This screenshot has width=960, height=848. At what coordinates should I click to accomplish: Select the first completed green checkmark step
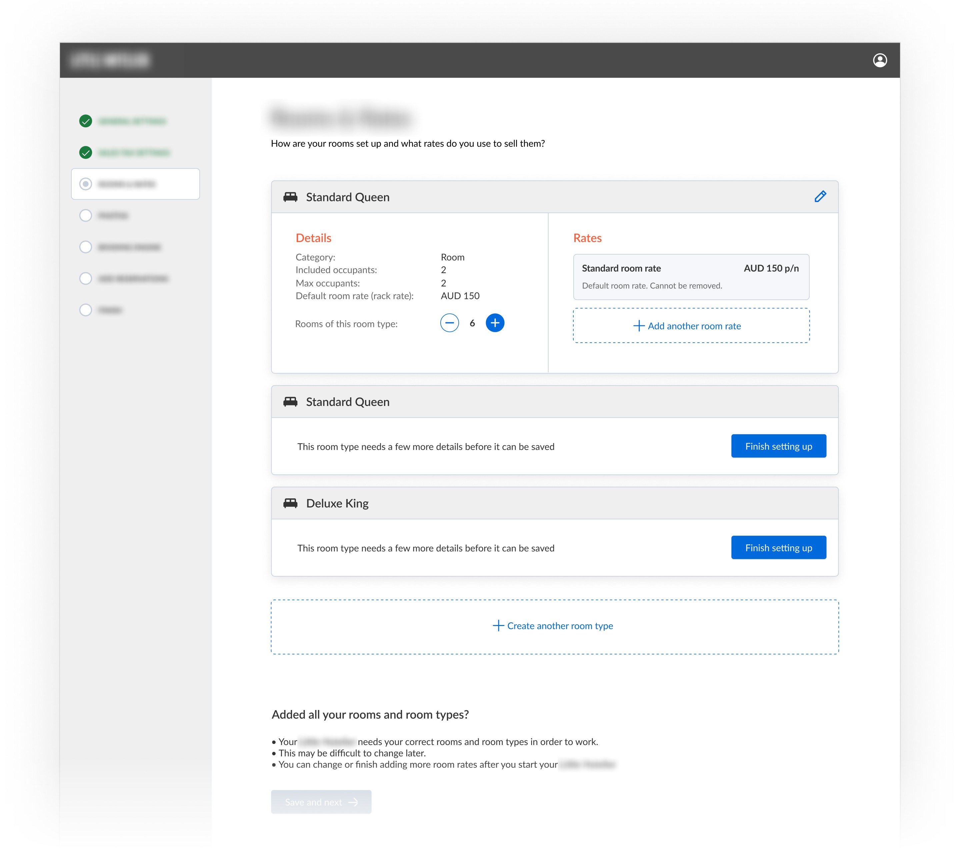pos(85,121)
